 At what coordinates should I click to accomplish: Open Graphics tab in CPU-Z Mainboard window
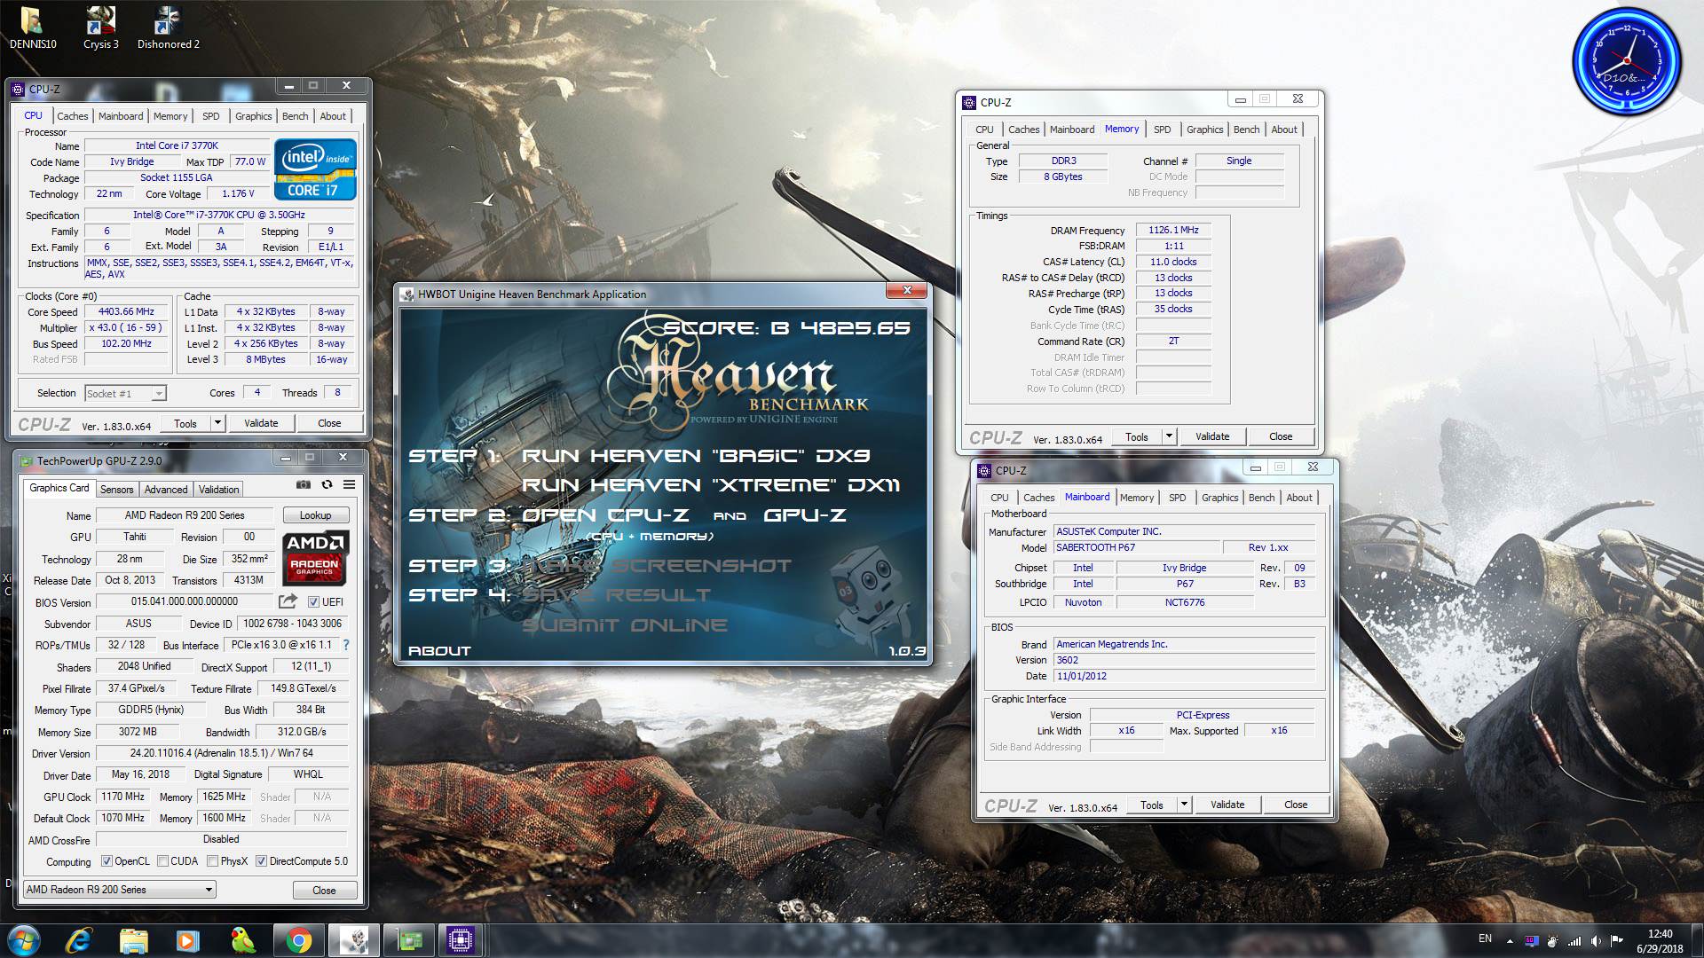tap(1219, 498)
